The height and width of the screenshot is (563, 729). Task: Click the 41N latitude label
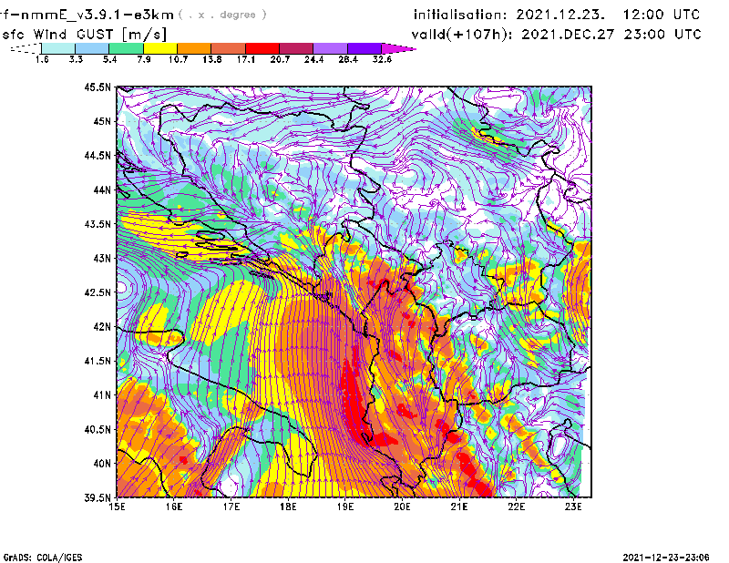pos(102,395)
